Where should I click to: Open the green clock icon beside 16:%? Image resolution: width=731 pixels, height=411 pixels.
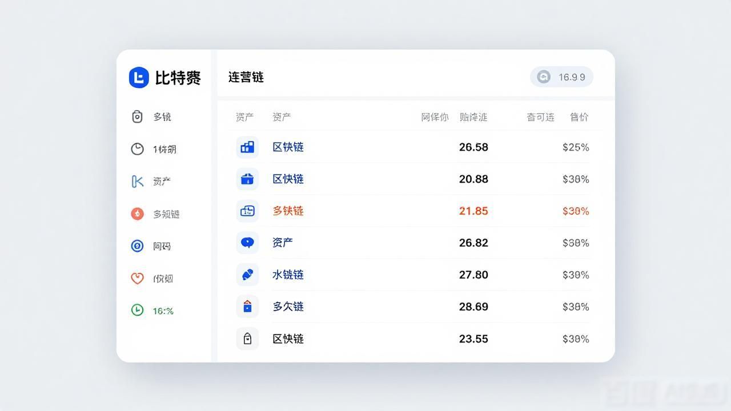click(x=138, y=310)
